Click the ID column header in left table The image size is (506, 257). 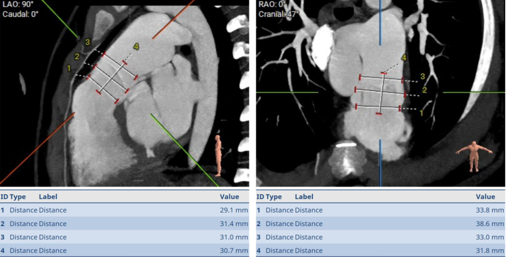pyautogui.click(x=4, y=197)
